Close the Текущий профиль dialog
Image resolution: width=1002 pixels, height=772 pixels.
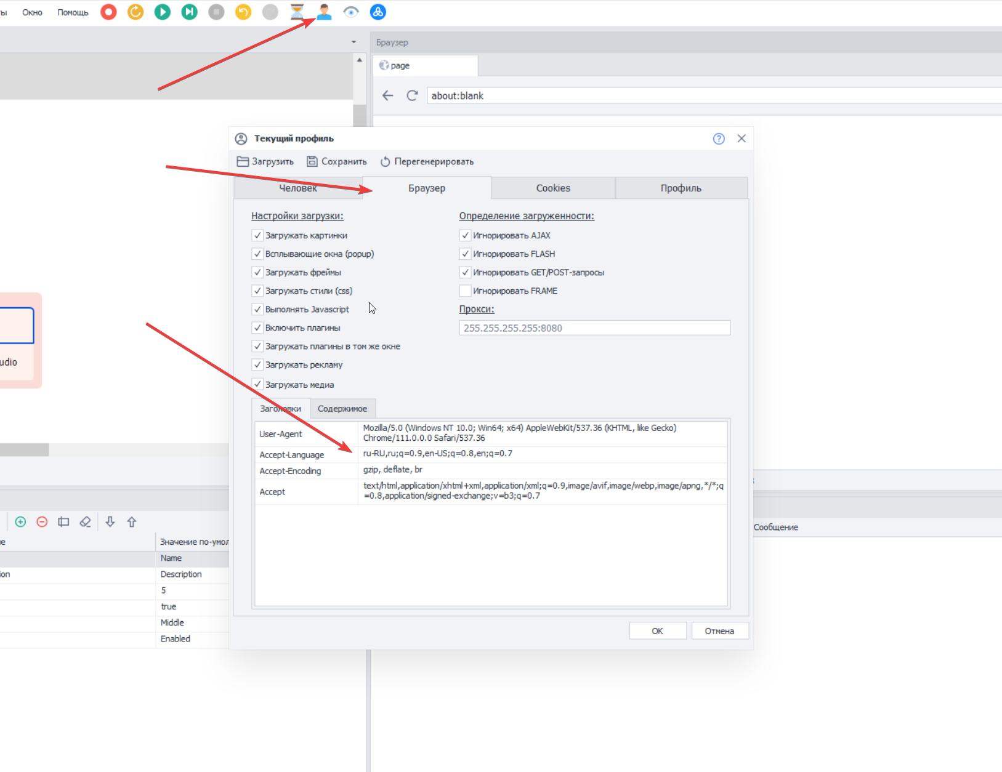pos(741,139)
